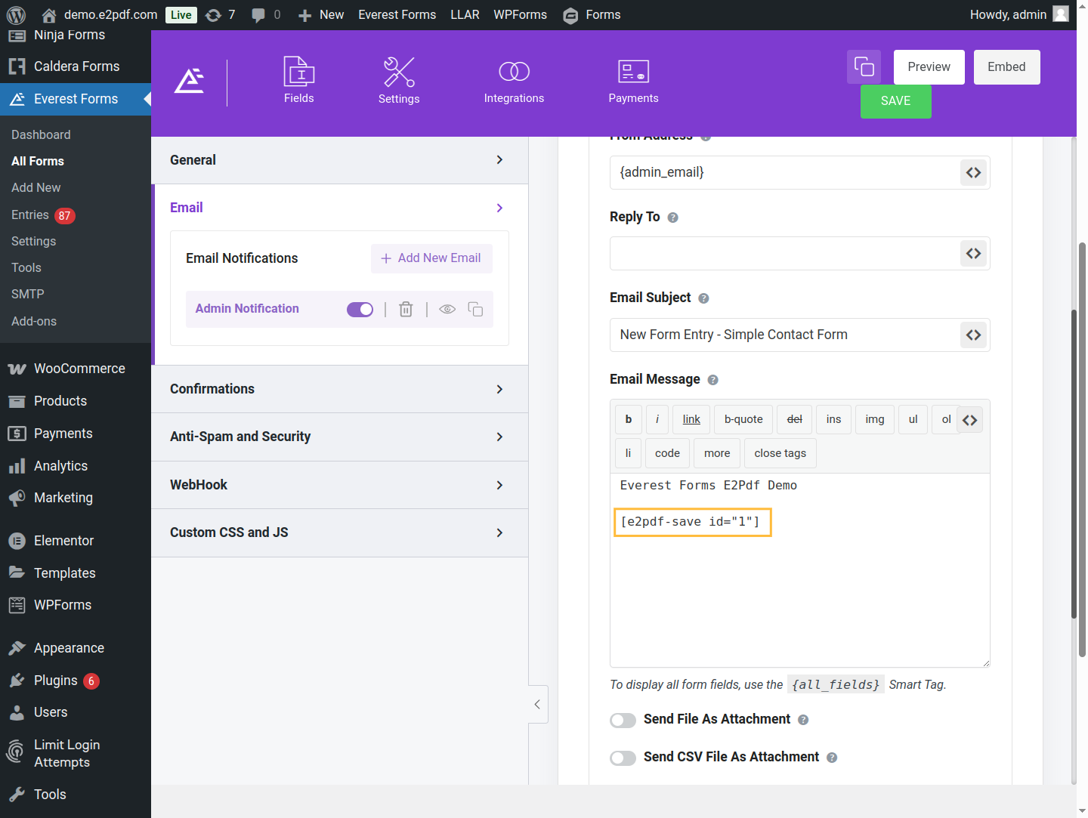The image size is (1088, 818).
Task: Open smart tags for Reply To field
Action: point(973,254)
